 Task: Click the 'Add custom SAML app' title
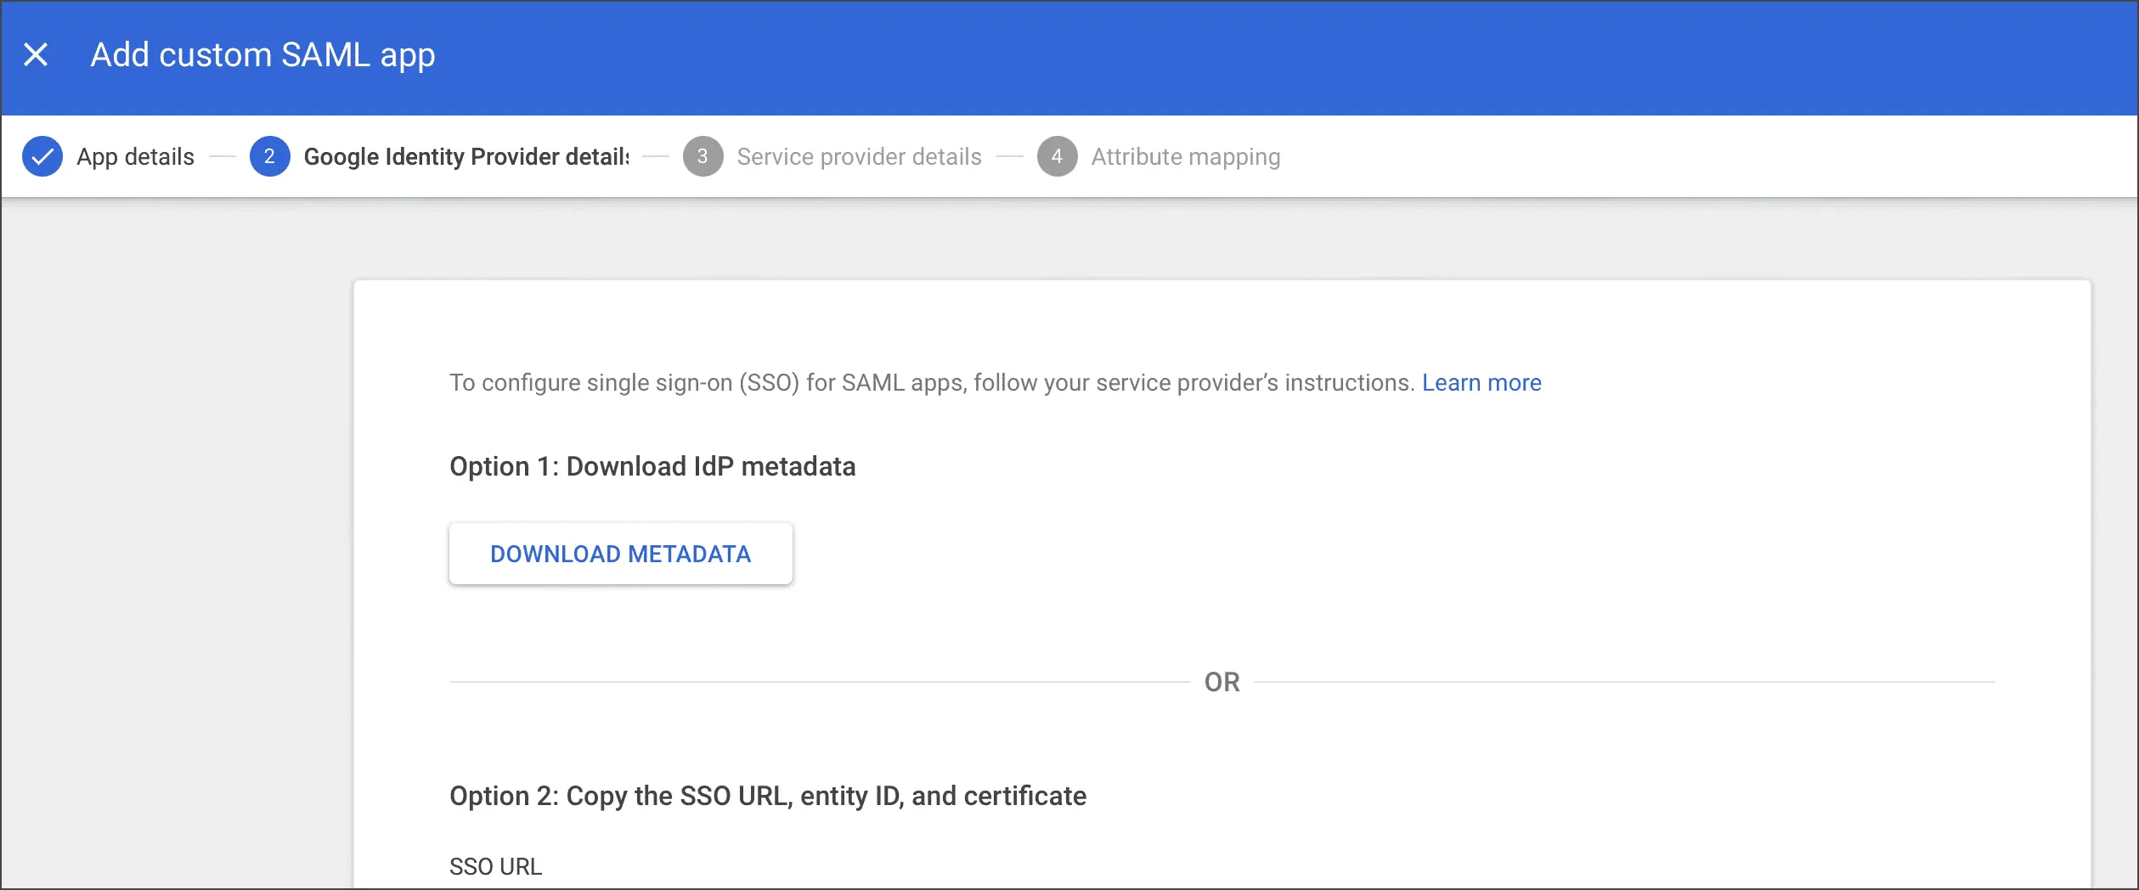coord(262,55)
